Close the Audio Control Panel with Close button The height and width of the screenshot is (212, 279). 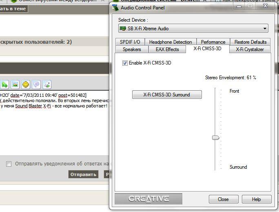click(224, 199)
